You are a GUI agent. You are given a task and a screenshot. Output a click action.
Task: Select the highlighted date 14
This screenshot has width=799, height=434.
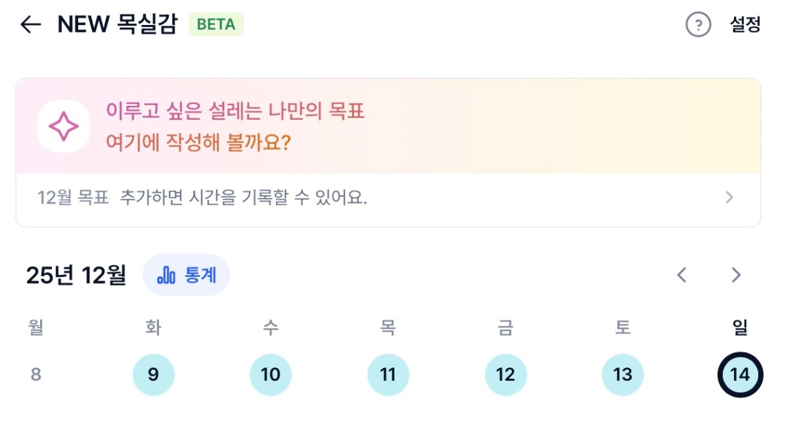point(740,375)
